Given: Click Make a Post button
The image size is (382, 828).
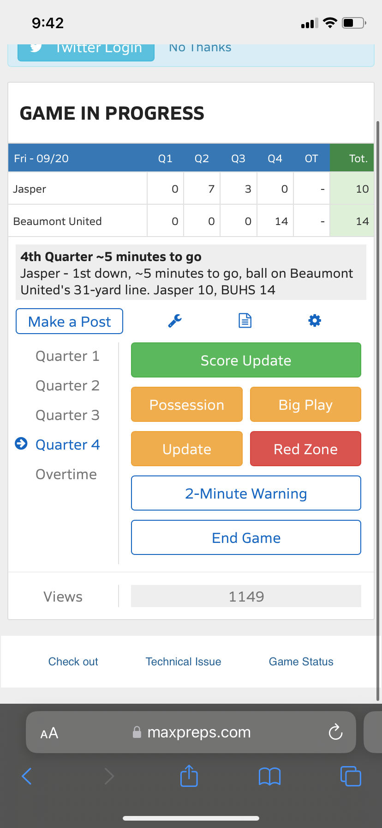Looking at the screenshot, I should click(x=70, y=321).
